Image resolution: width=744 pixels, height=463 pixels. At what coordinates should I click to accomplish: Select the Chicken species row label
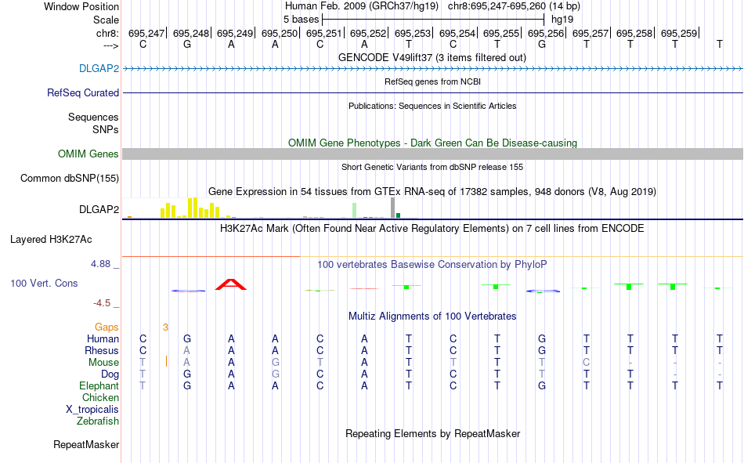100,397
